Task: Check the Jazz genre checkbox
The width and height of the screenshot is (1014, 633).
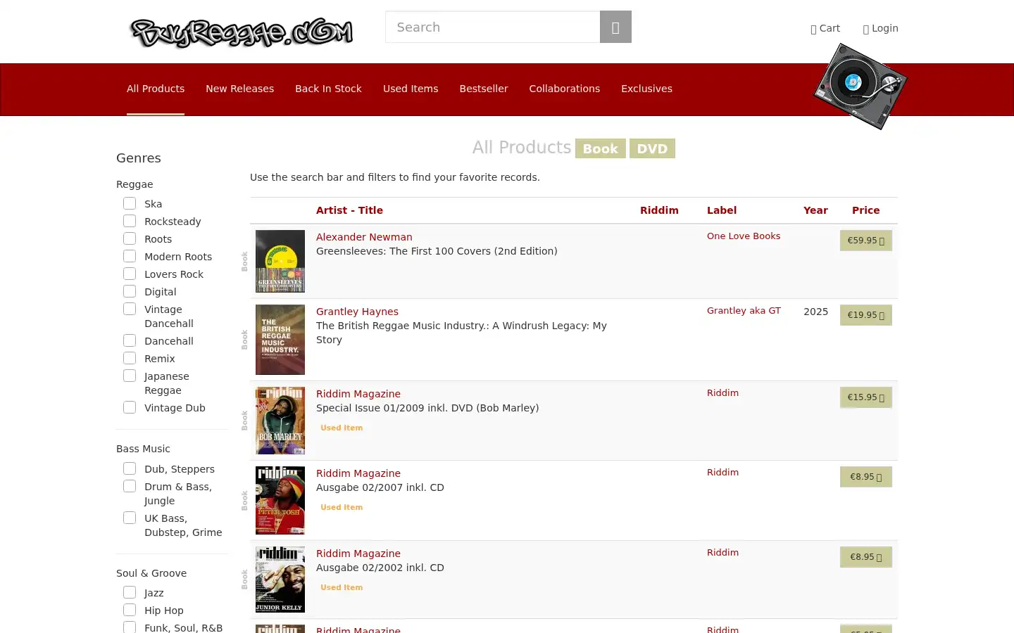Action: [x=130, y=592]
